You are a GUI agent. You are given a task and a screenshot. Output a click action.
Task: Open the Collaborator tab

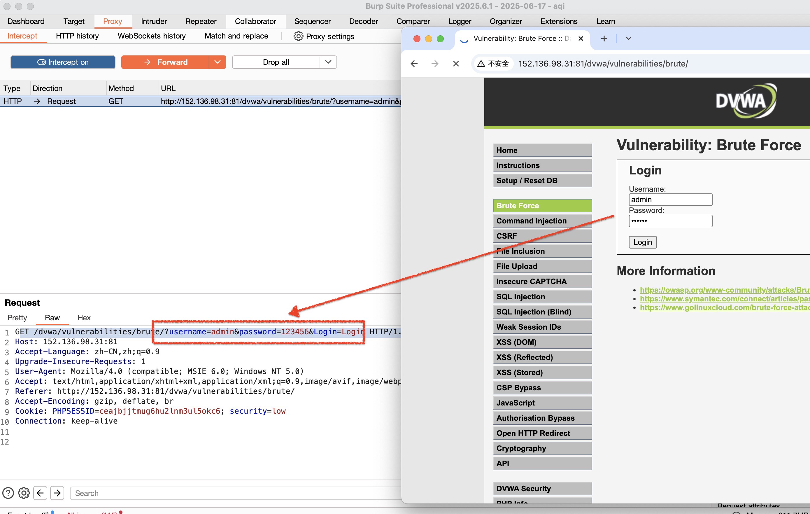[x=255, y=22]
